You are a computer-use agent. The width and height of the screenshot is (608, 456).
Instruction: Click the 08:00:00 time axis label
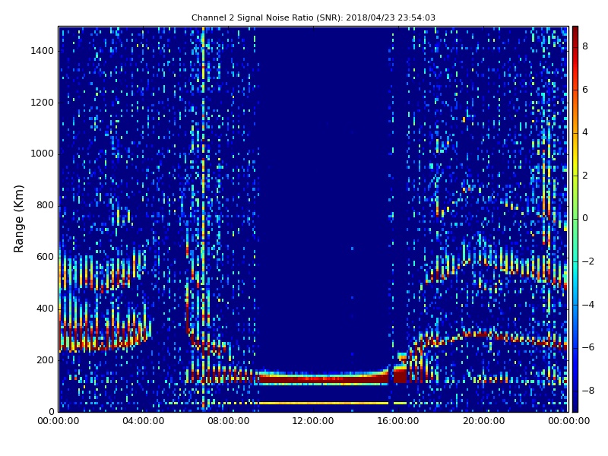(x=229, y=421)
